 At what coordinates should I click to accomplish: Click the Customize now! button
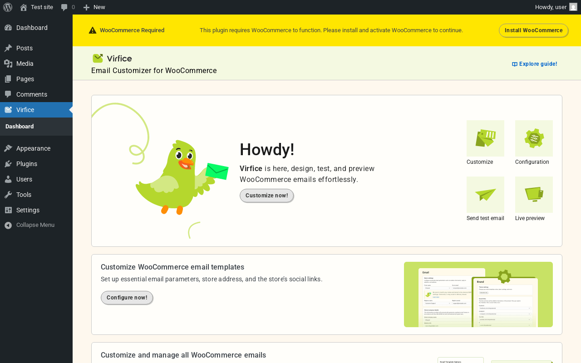click(266, 196)
